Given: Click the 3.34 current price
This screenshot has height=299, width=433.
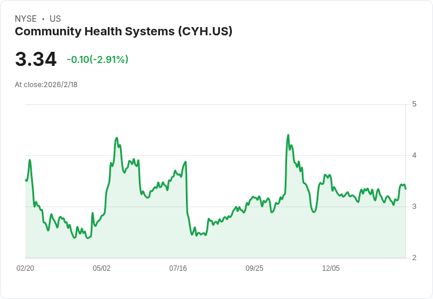Looking at the screenshot, I should coord(36,59).
